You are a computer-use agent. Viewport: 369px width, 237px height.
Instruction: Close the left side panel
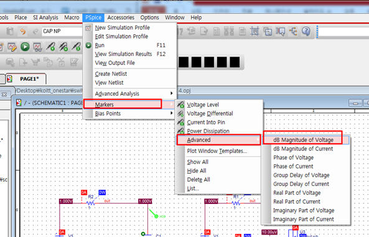click(4, 95)
